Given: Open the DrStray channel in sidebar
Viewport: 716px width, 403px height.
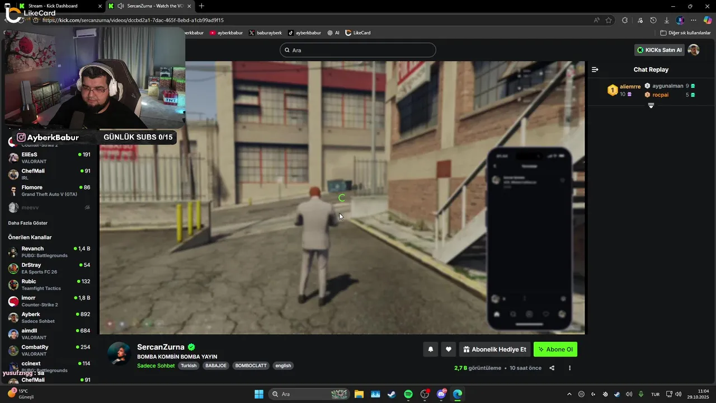Looking at the screenshot, I should click(x=49, y=268).
